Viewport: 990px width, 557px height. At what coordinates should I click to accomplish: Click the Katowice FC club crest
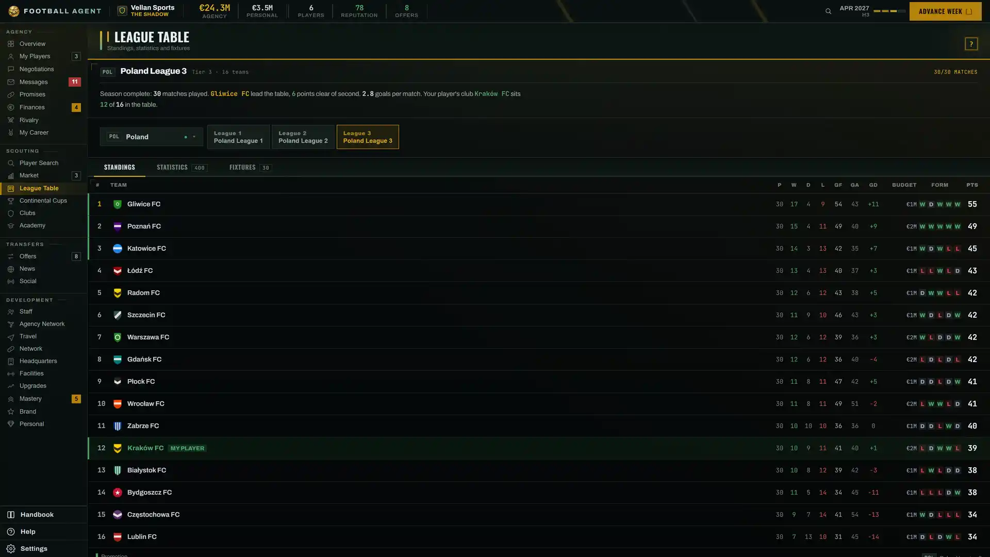coord(118,249)
